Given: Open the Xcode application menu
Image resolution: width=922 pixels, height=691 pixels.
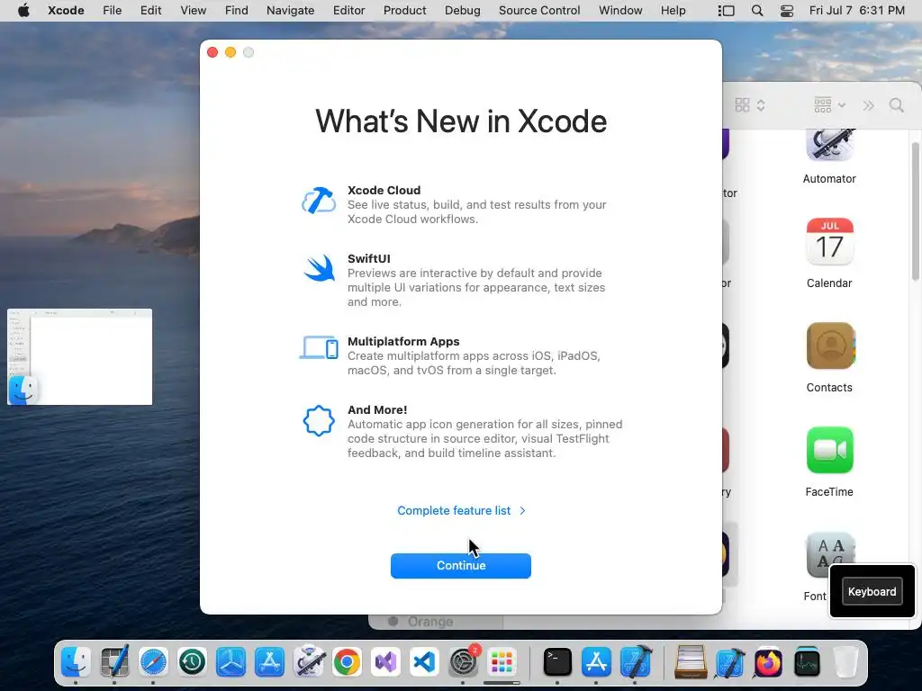Looking at the screenshot, I should tap(66, 11).
